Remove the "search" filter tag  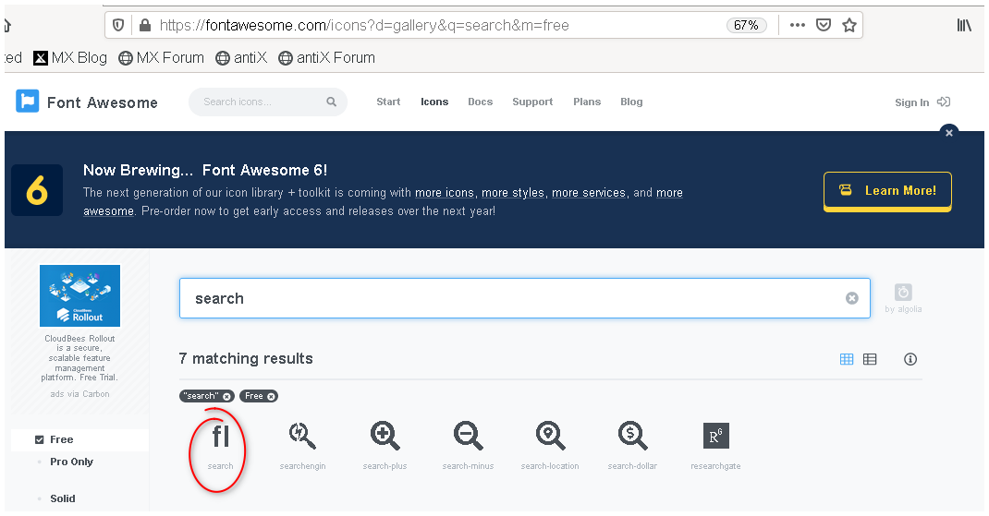coord(226,396)
